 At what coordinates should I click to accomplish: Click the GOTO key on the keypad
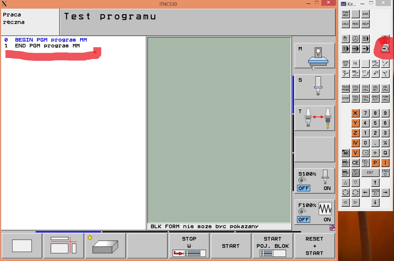(375, 192)
